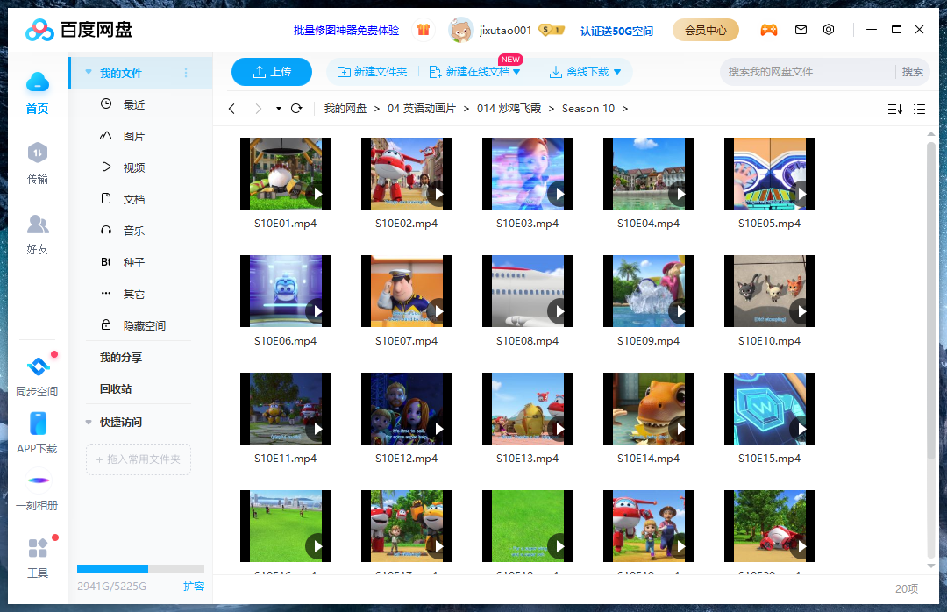Click the 上传 upload button
The width and height of the screenshot is (947, 612).
coord(272,72)
